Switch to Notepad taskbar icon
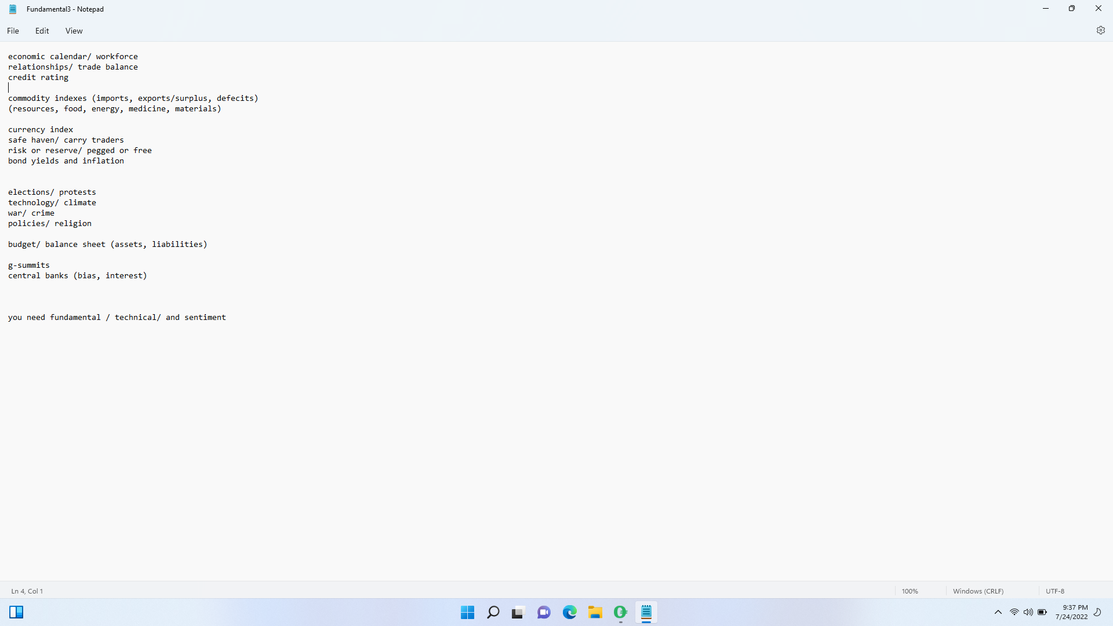Viewport: 1113px width, 626px height. 646,612
